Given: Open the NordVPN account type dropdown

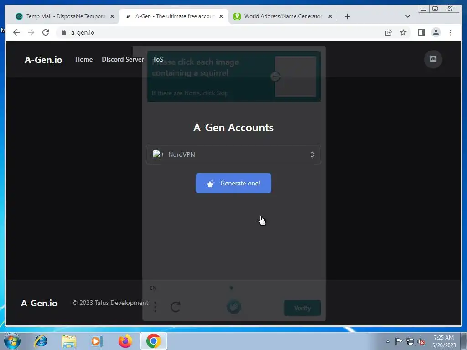Looking at the screenshot, I should coord(233,154).
